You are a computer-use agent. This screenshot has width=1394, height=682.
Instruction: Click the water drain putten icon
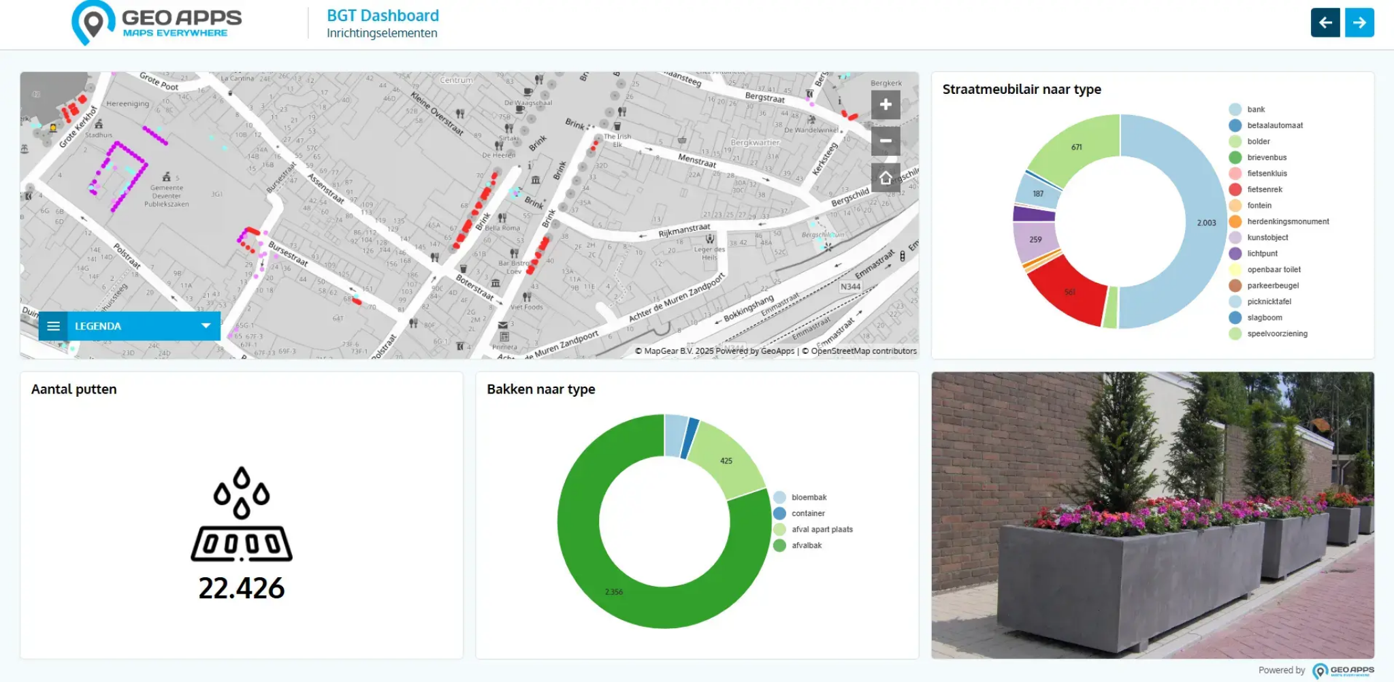[x=242, y=514]
